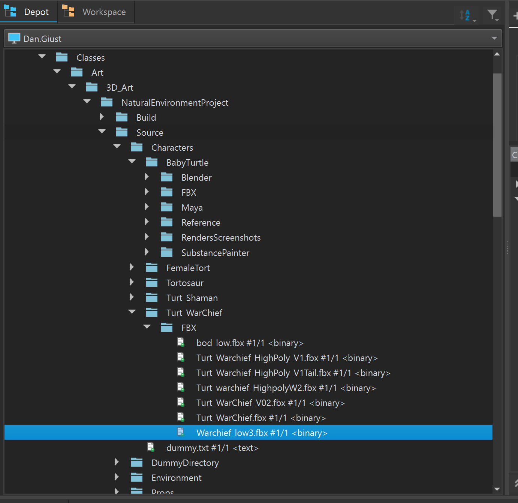Click the Warchief_low3.fbx file icon
The height and width of the screenshot is (503, 518).
coord(181,432)
